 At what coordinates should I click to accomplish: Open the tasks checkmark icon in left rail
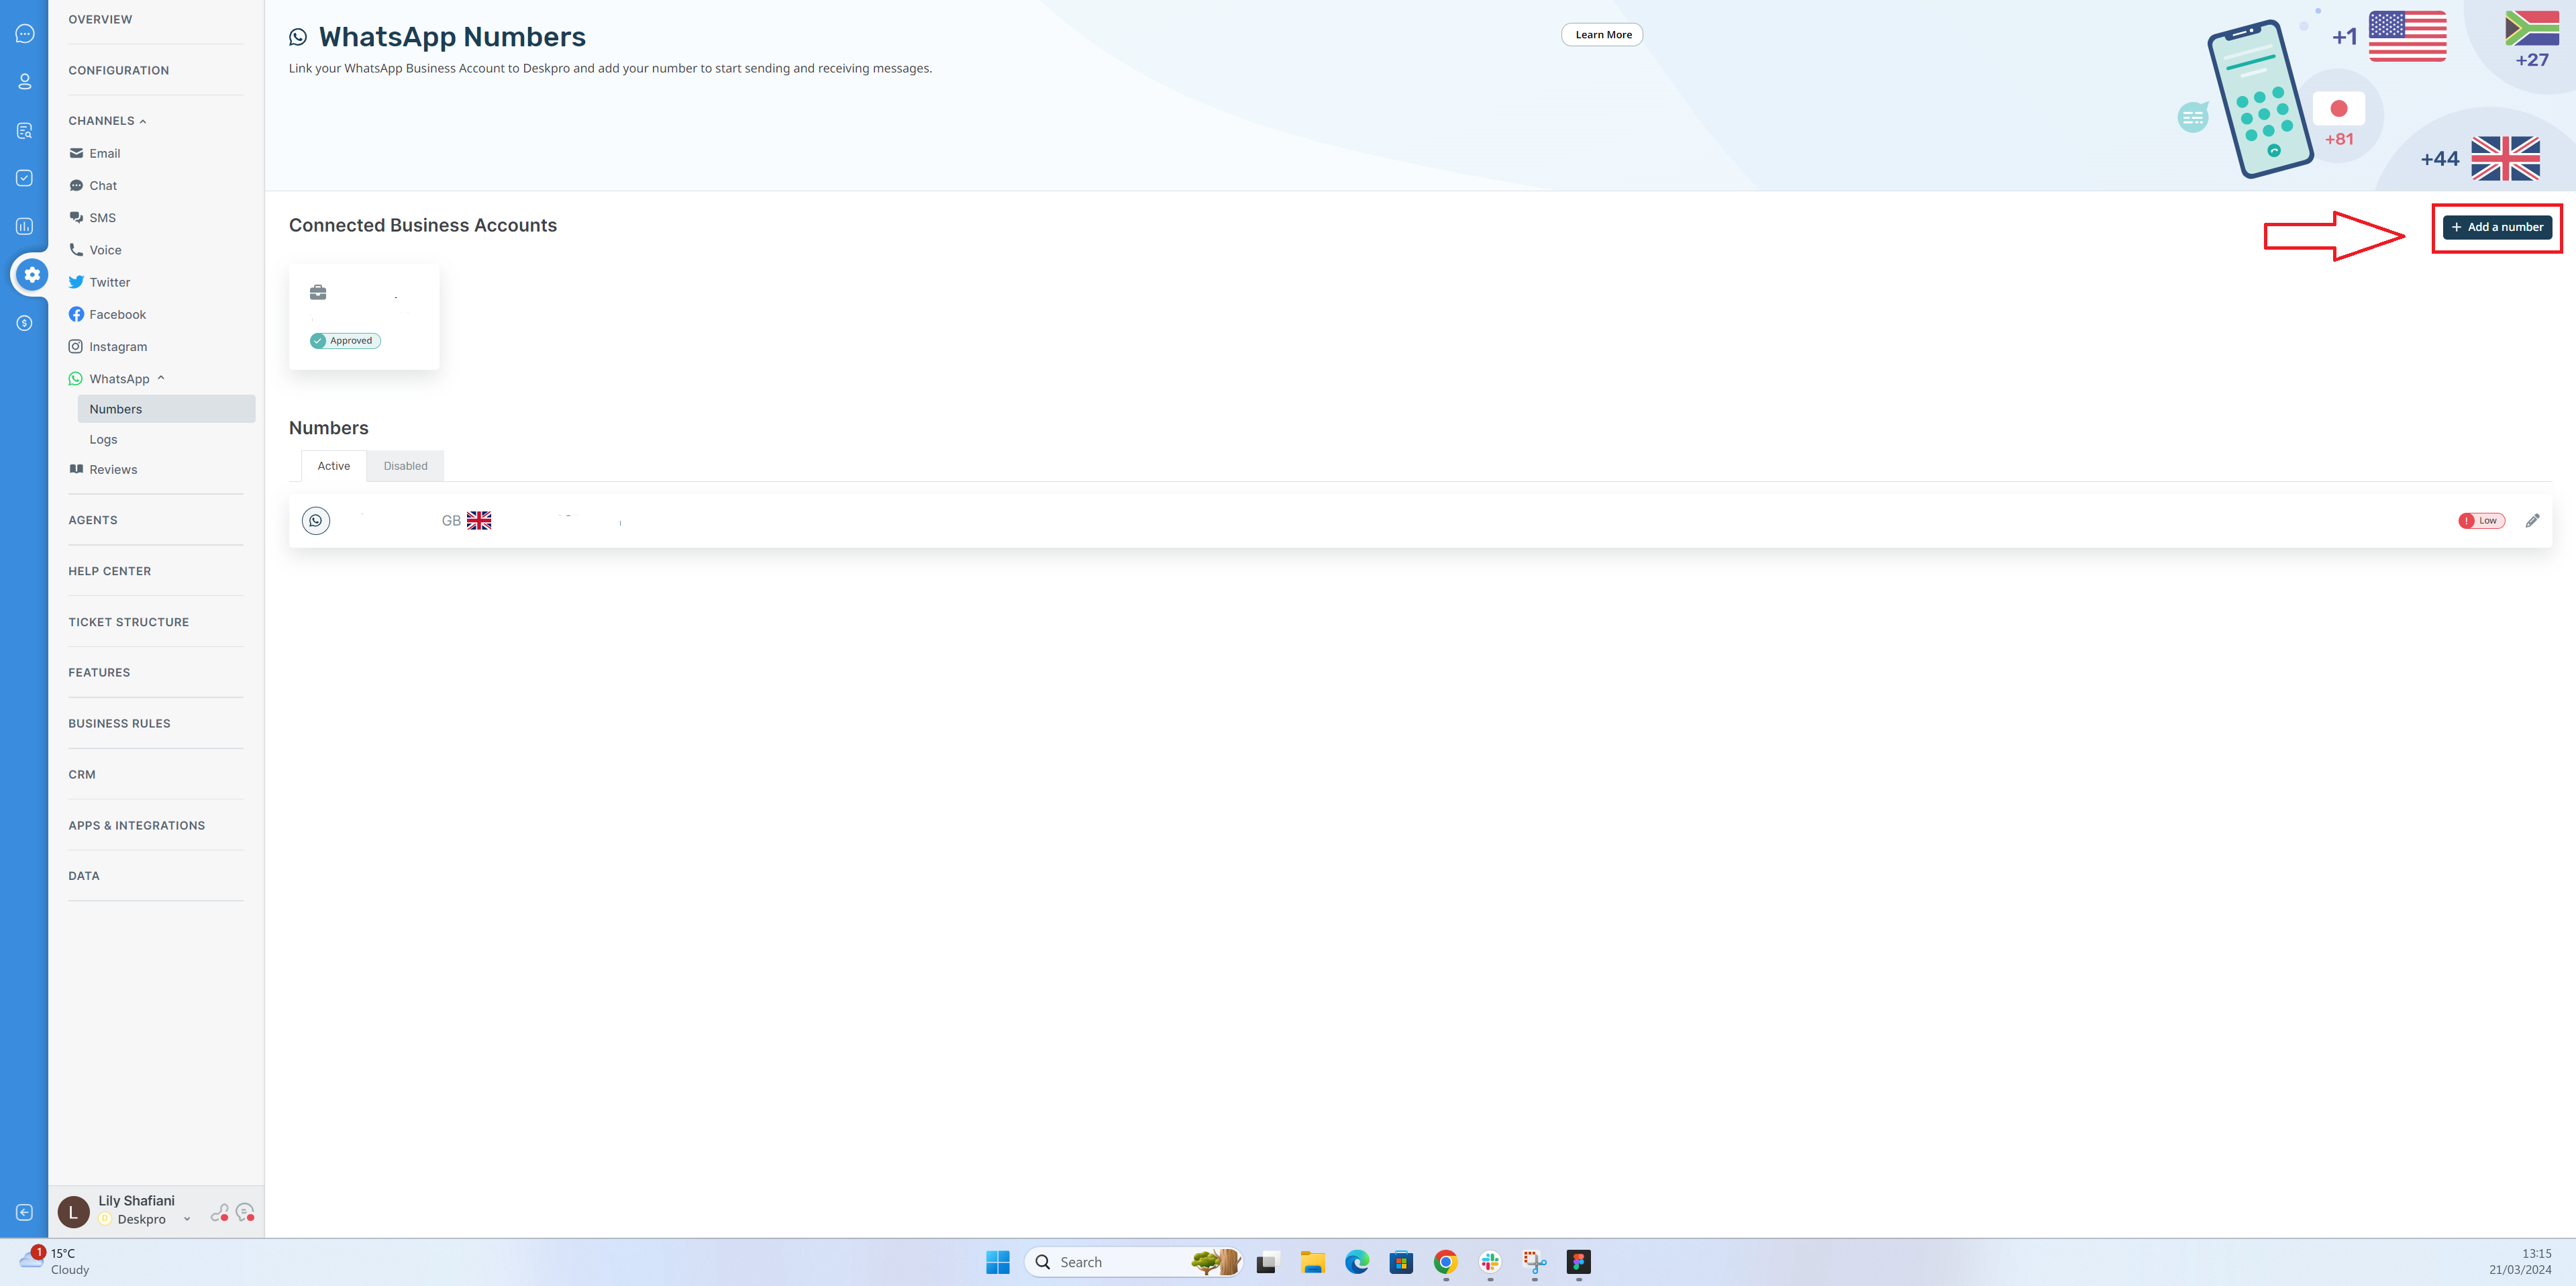[x=25, y=178]
